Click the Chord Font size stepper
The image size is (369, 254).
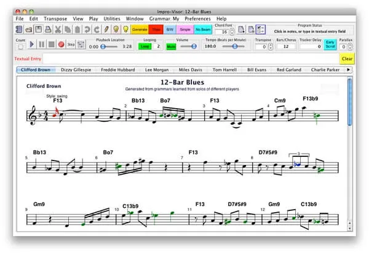[231, 31]
